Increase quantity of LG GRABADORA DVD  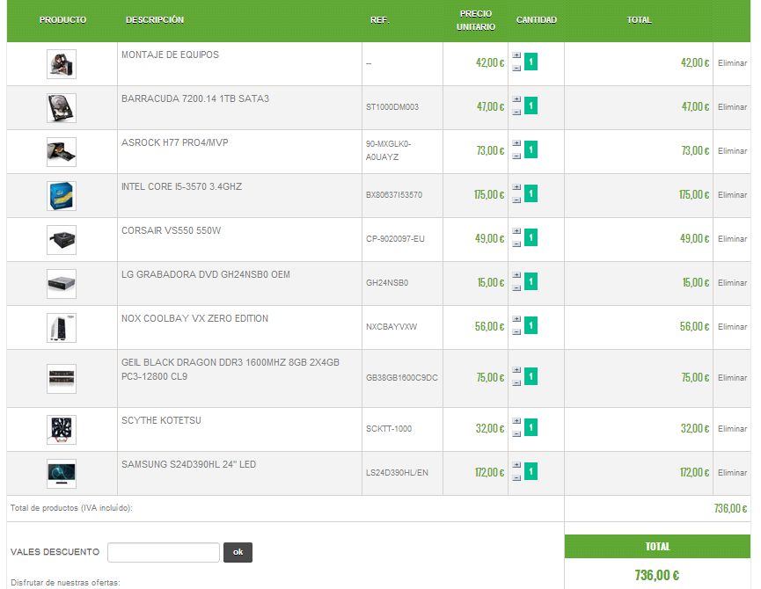tap(516, 275)
